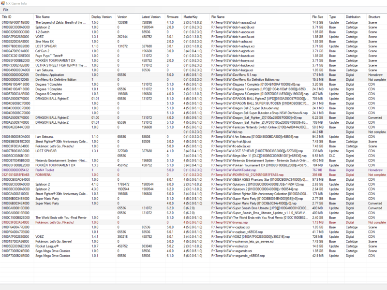
Task: Click Super_Smash_Bros_Ultimate_Update file name
Action: coord(259,213)
